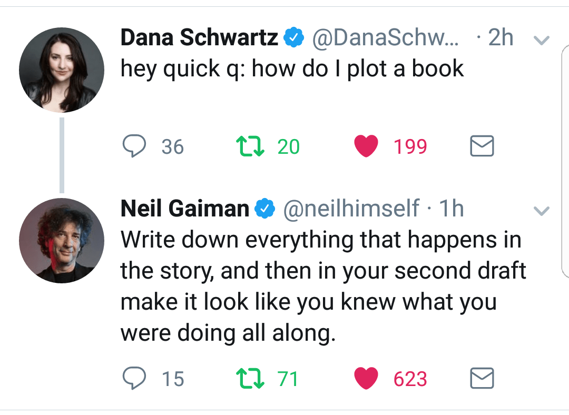View Neil Gaiman's profile avatar
Viewport: 569px width, 415px height.
[x=62, y=240]
